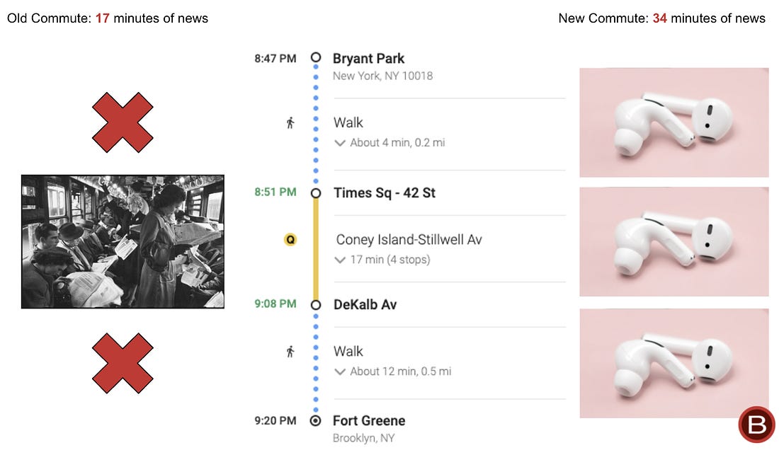Select the Times Sq - 42 St stop

click(384, 193)
